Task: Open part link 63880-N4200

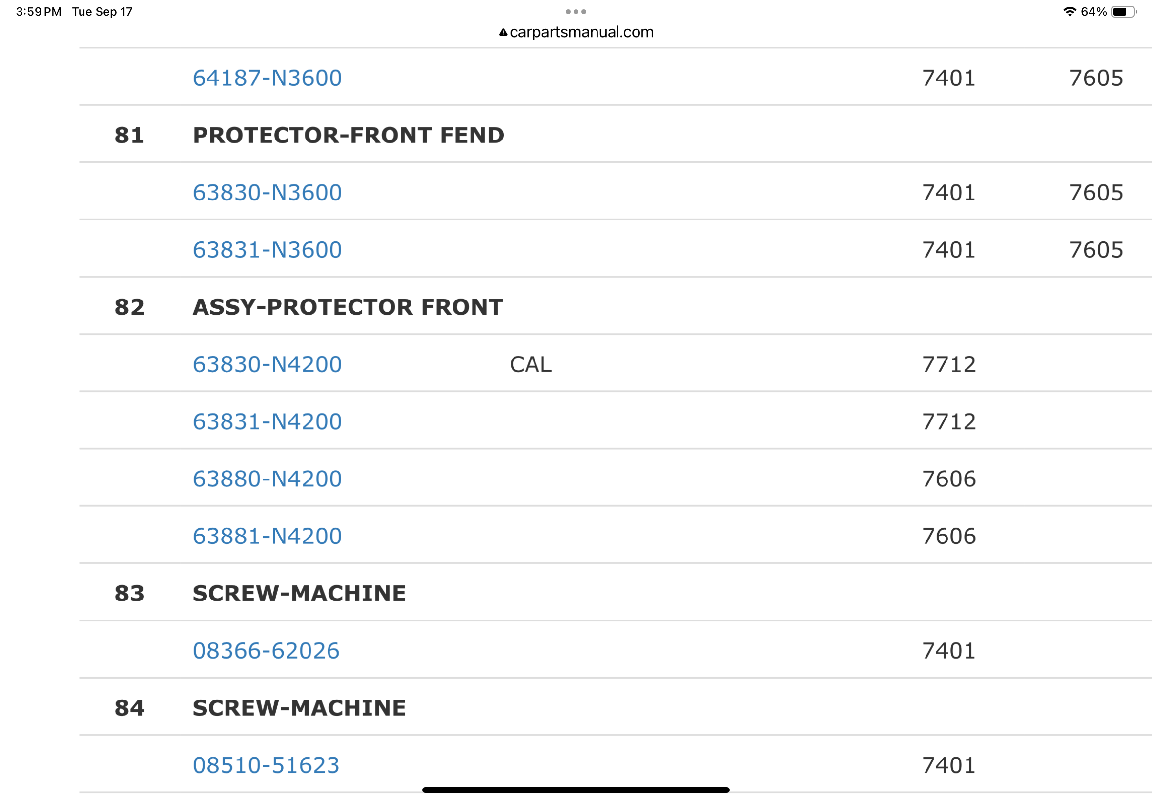Action: coord(267,479)
